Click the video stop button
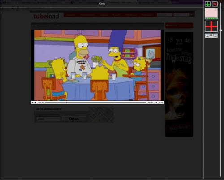This screenshot has width=224, height=180. (35, 103)
